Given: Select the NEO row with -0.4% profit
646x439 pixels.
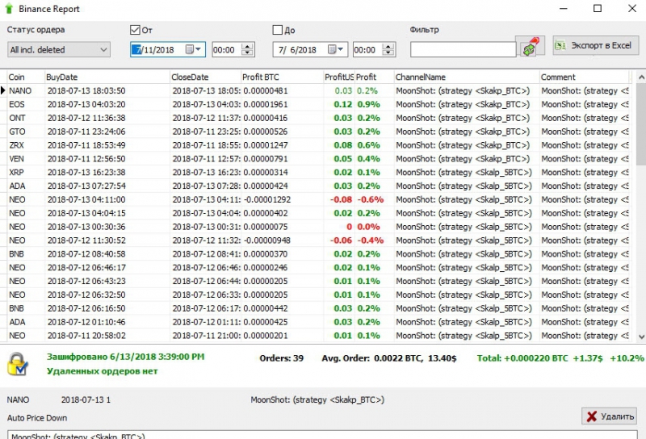Looking at the screenshot, I should tap(318, 240).
